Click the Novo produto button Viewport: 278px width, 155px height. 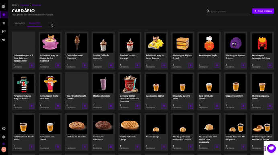tap(263, 11)
